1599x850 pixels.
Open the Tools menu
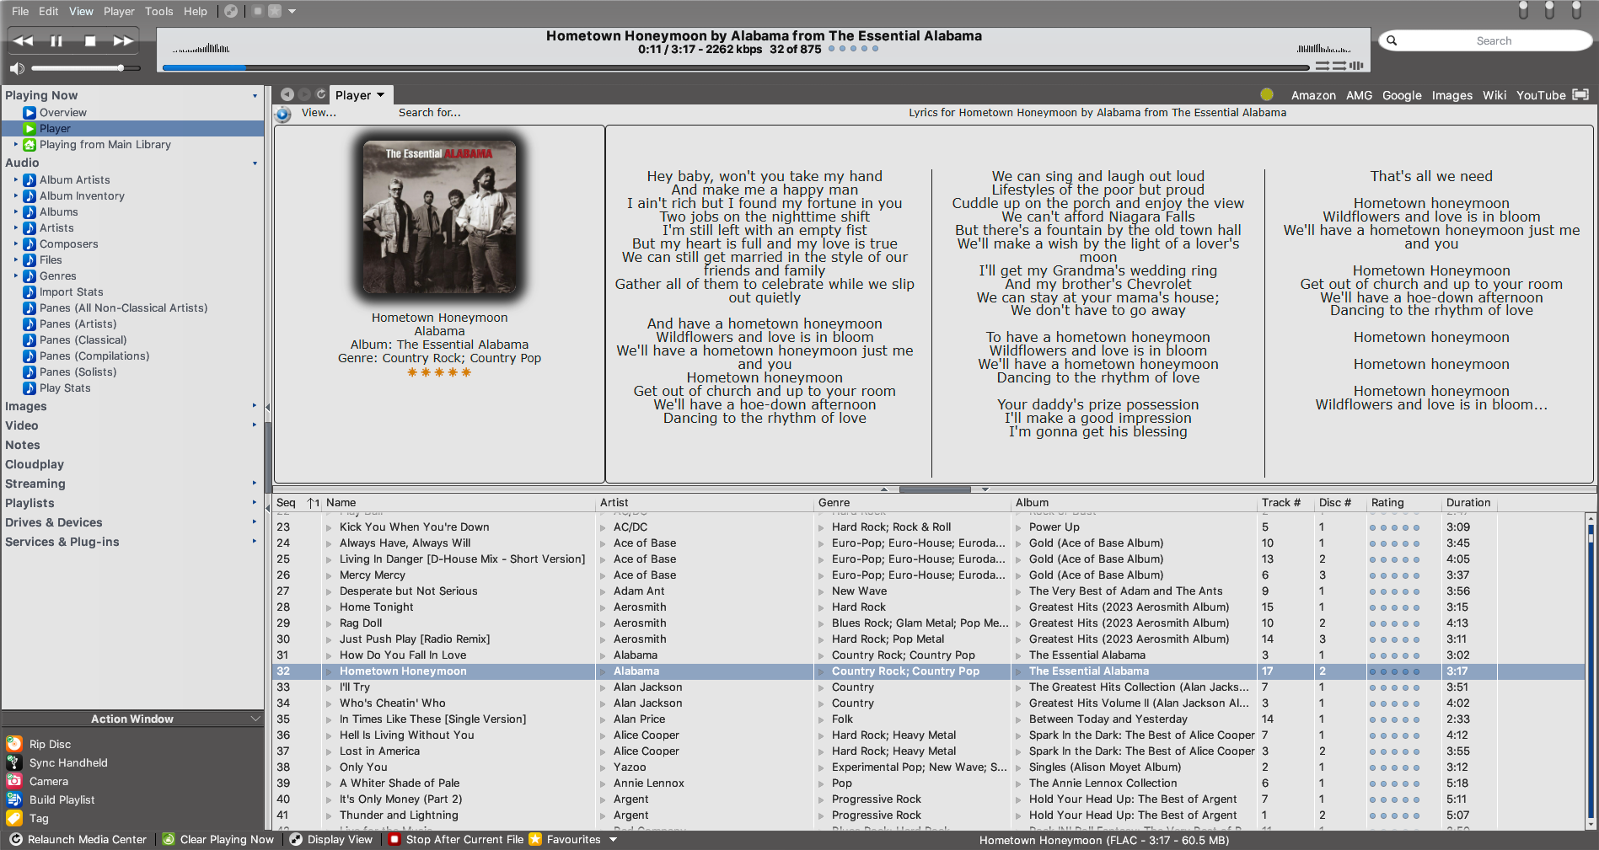[x=158, y=11]
